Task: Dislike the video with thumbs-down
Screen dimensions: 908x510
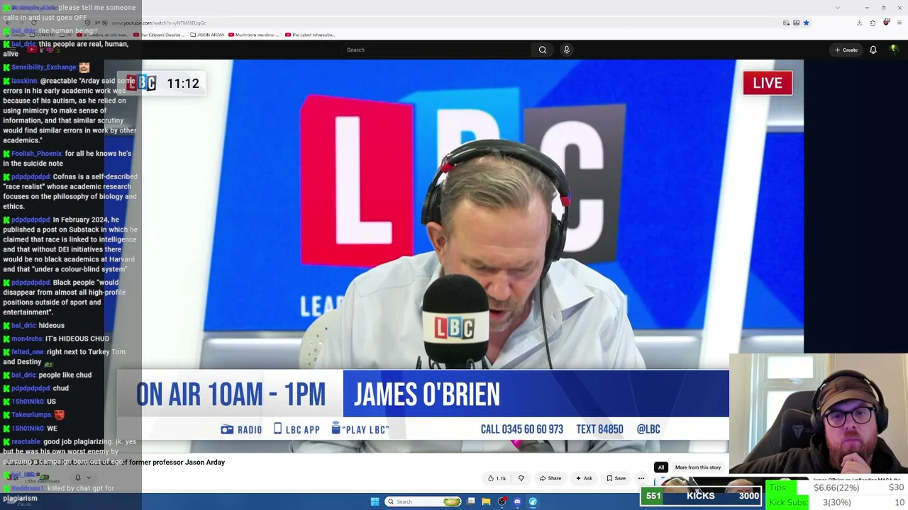Action: (x=521, y=478)
